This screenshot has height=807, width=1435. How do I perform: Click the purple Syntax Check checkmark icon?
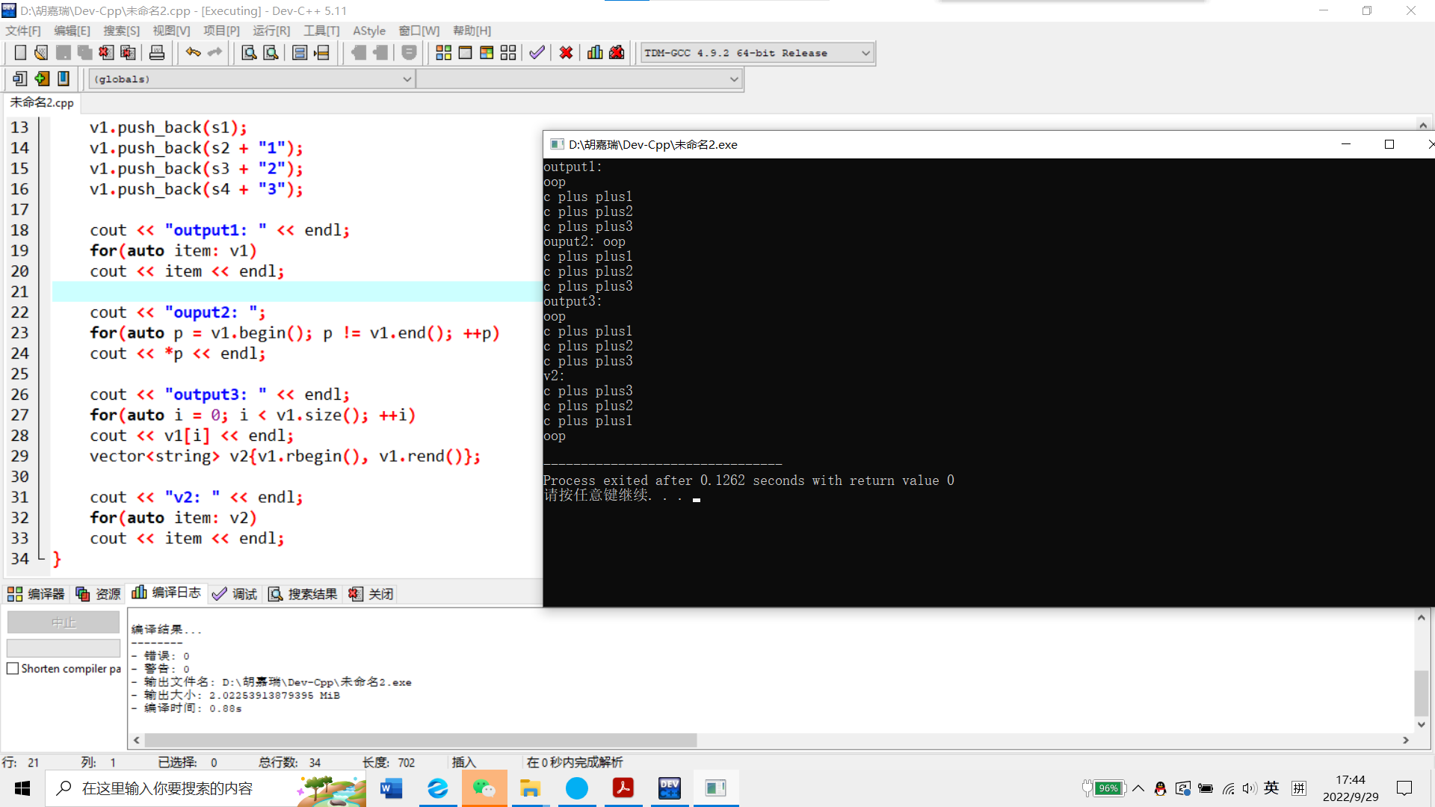tap(537, 53)
